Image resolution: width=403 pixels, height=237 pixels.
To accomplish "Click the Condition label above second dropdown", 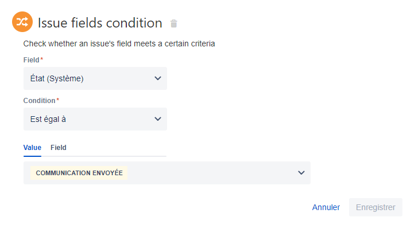I will 39,101.
